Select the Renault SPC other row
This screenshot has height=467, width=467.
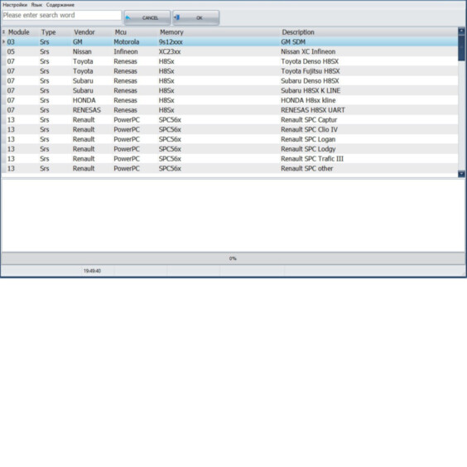[x=229, y=169]
